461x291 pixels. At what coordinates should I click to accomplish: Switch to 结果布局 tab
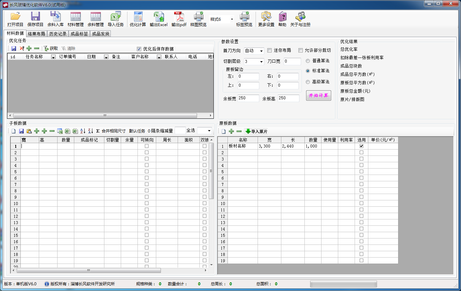(x=36, y=34)
